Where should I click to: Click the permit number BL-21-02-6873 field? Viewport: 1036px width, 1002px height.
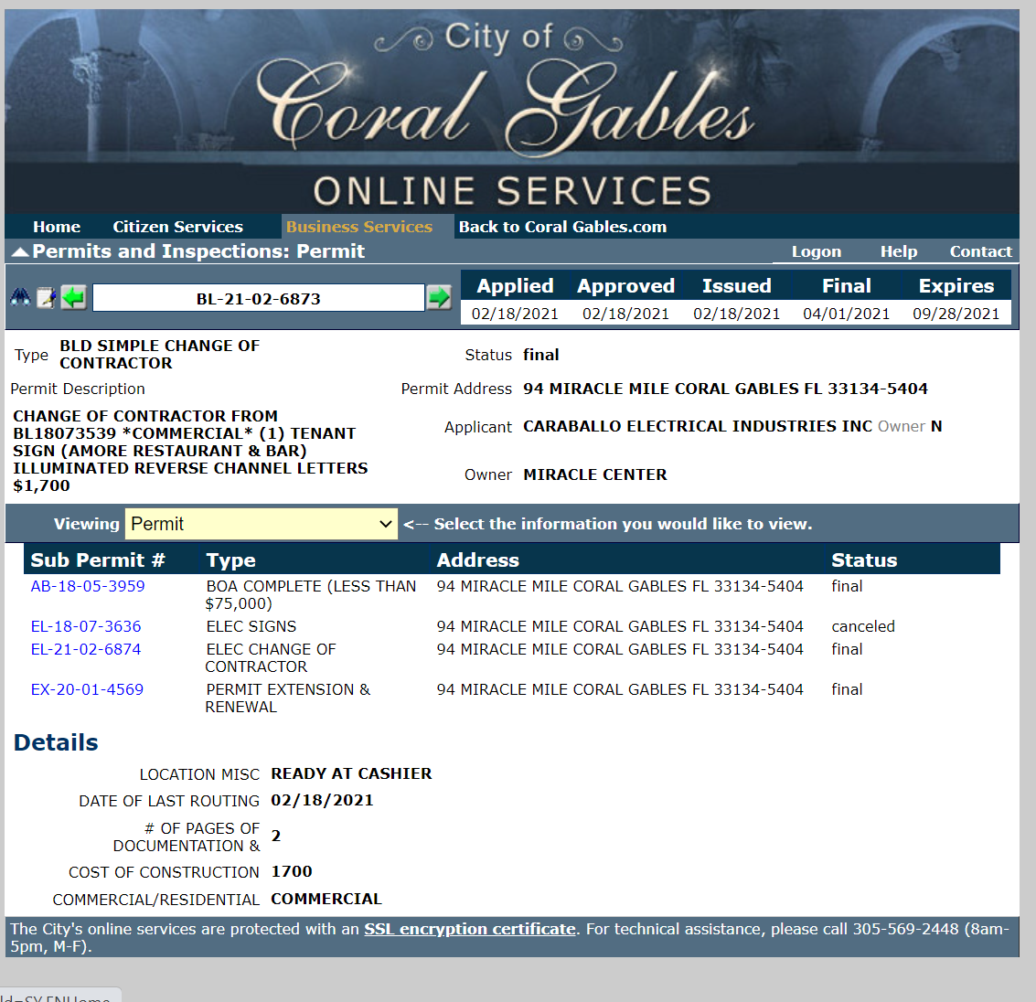click(258, 299)
